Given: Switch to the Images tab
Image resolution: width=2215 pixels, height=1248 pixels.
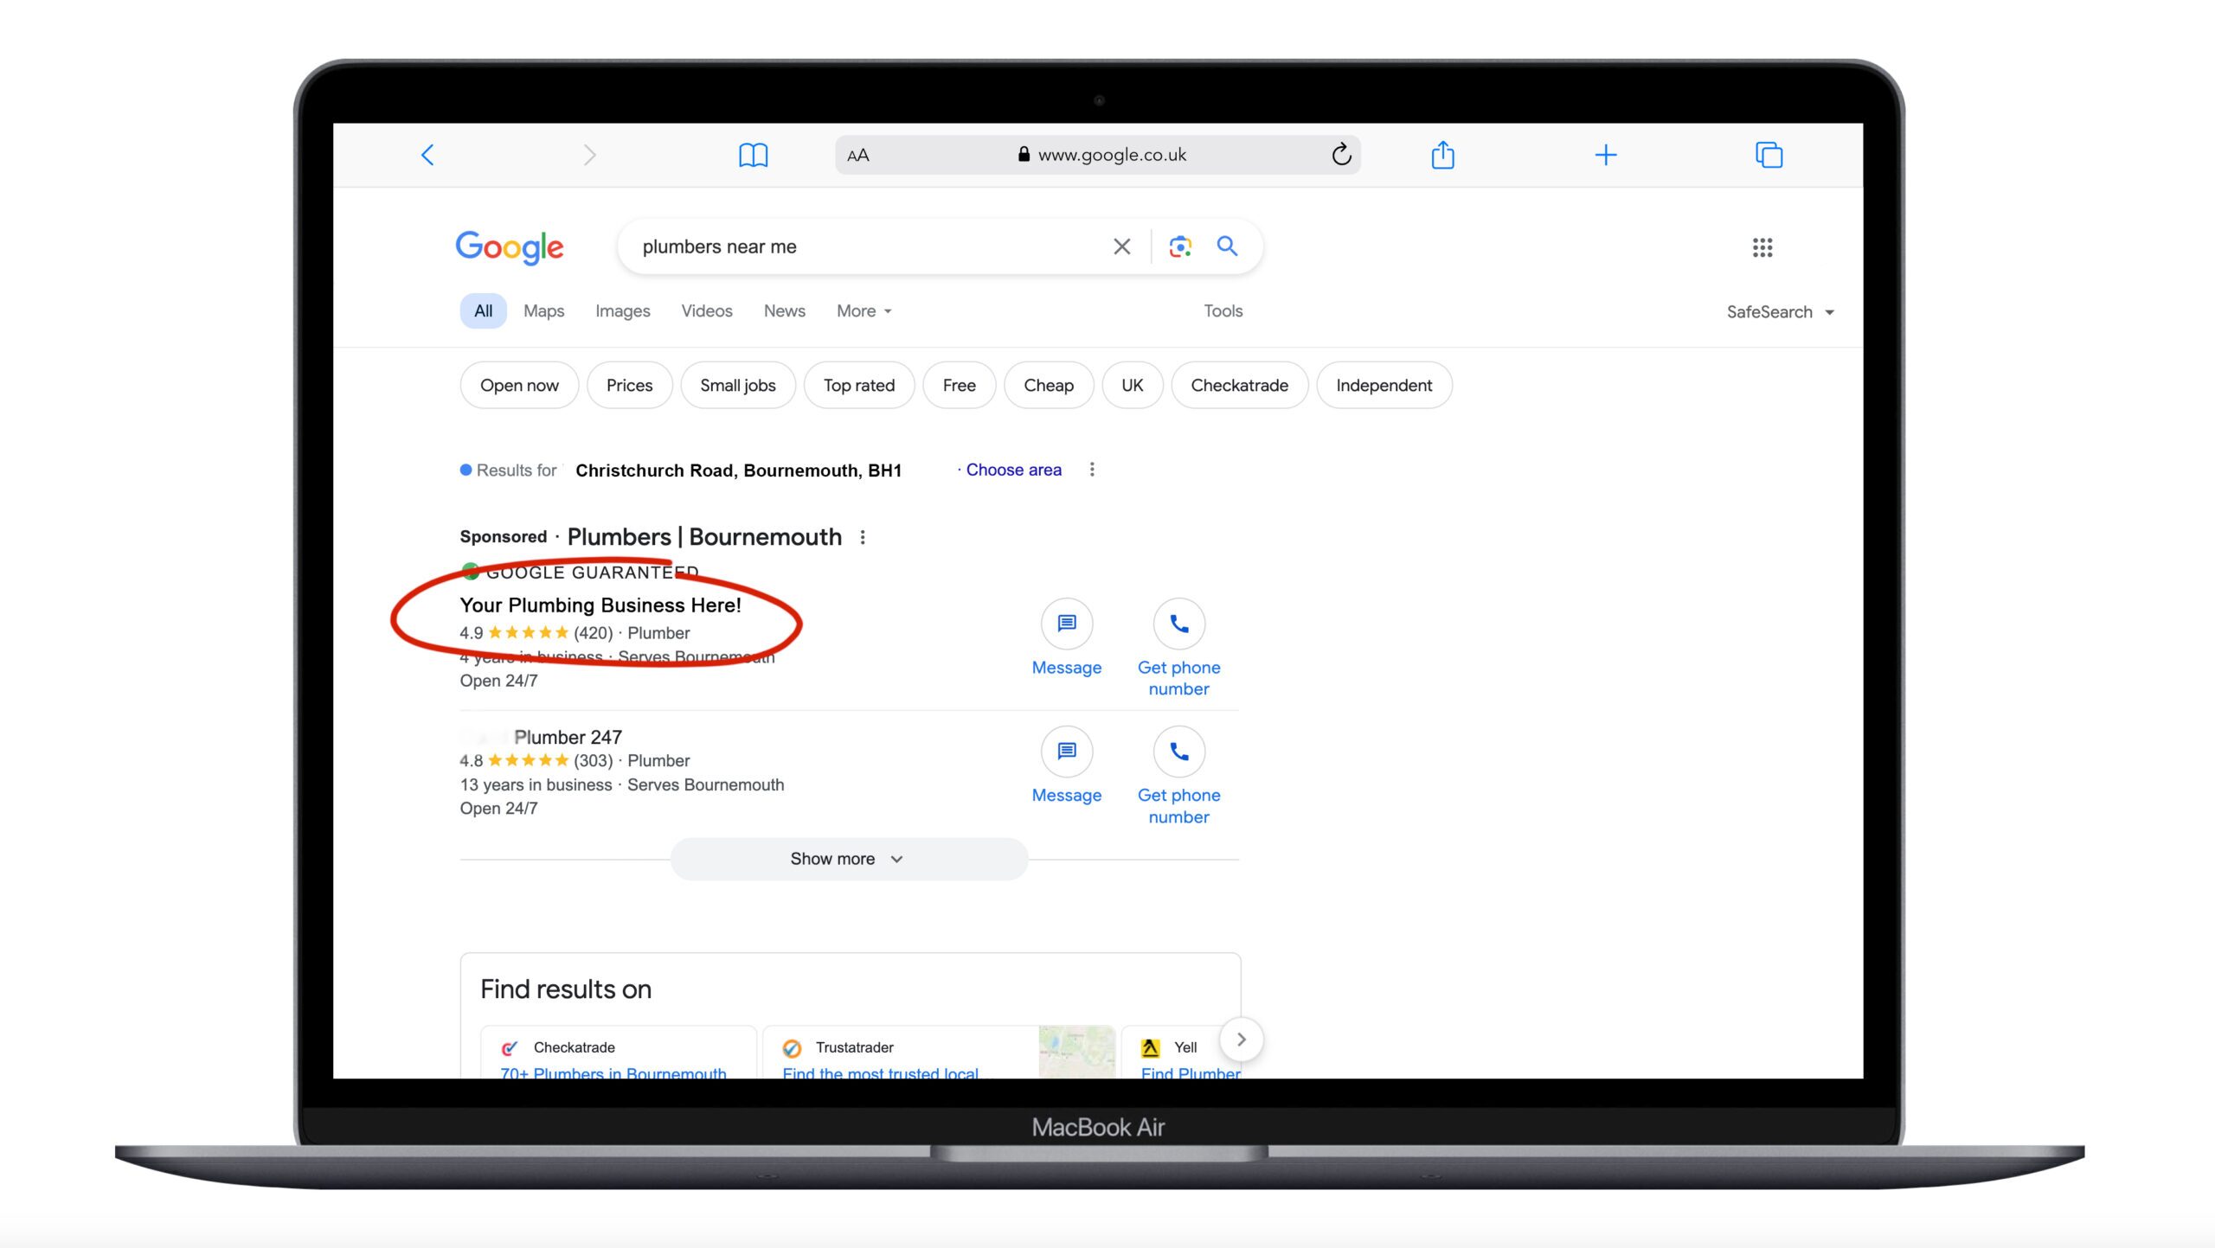Looking at the screenshot, I should click(x=622, y=310).
